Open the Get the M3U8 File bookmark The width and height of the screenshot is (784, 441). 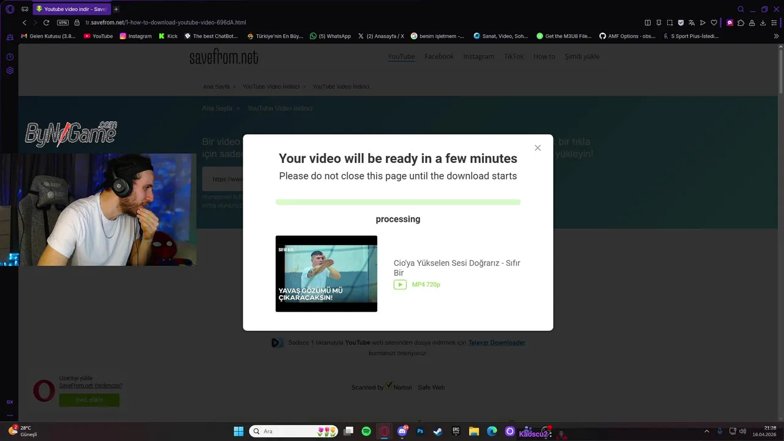pos(564,36)
